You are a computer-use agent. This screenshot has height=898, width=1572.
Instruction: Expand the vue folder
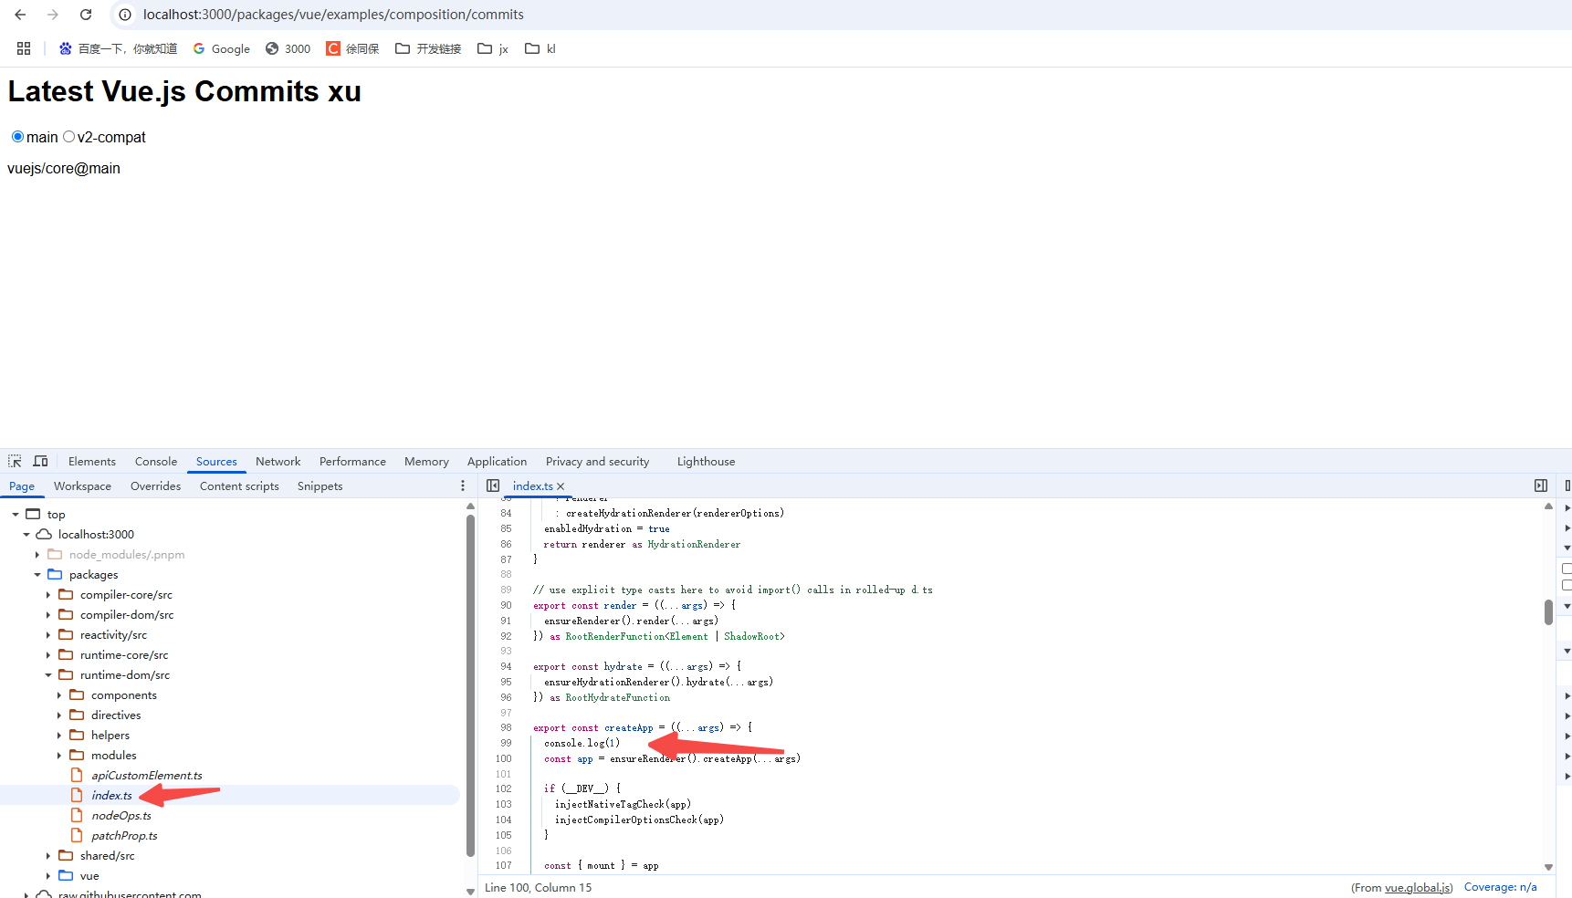pyautogui.click(x=48, y=876)
